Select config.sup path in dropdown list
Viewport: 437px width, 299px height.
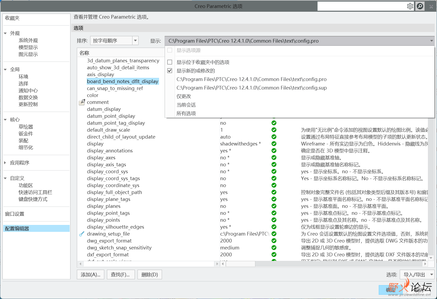click(252, 88)
